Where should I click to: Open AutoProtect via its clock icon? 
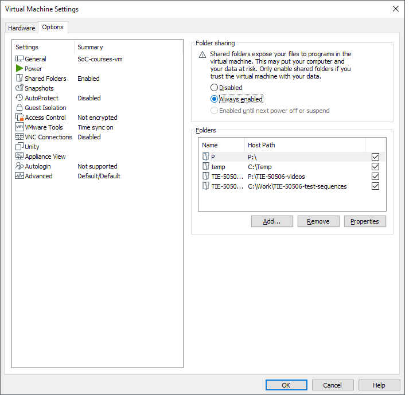[20, 98]
